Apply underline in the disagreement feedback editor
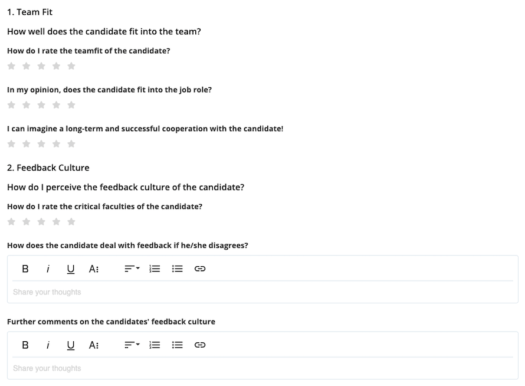 click(71, 269)
